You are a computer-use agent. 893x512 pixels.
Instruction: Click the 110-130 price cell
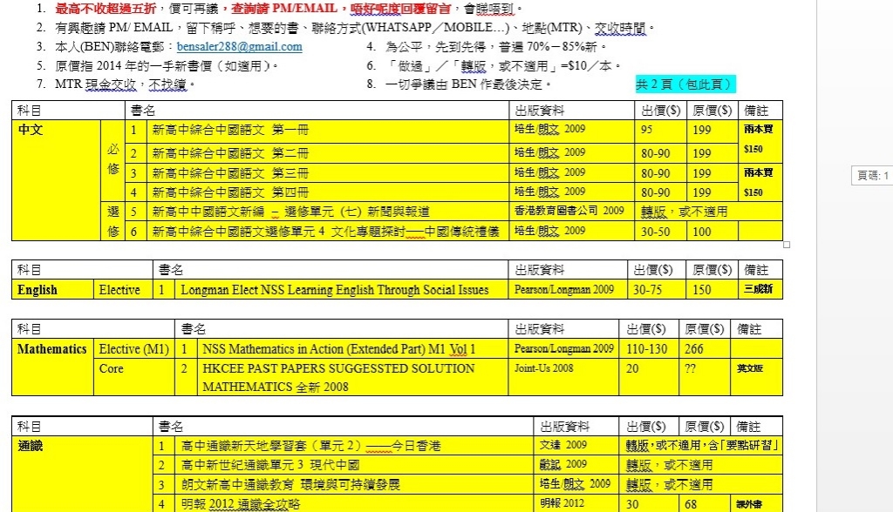coord(647,349)
